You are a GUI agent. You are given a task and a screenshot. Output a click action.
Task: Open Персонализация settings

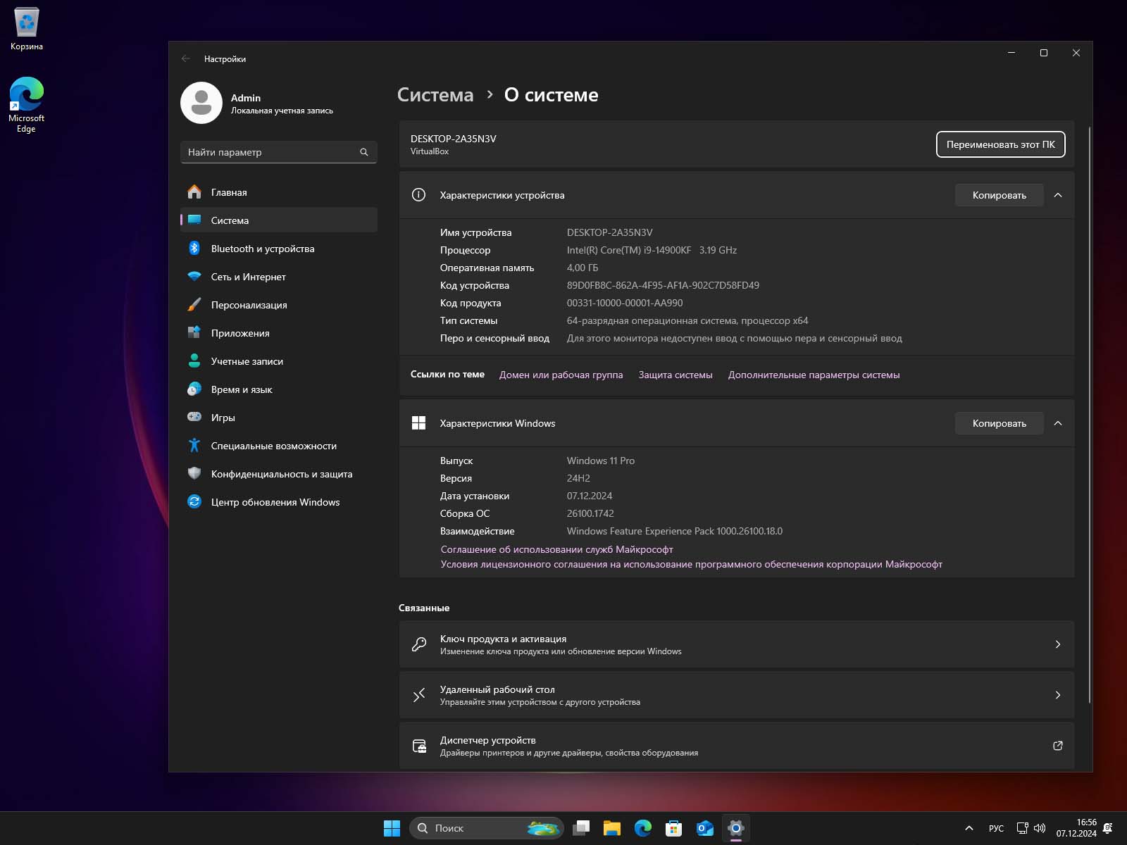pos(249,305)
